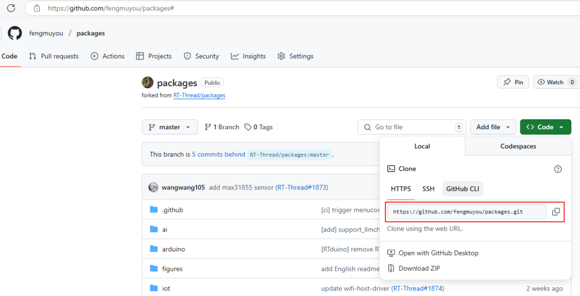Open the iot folder icon

[154, 288]
